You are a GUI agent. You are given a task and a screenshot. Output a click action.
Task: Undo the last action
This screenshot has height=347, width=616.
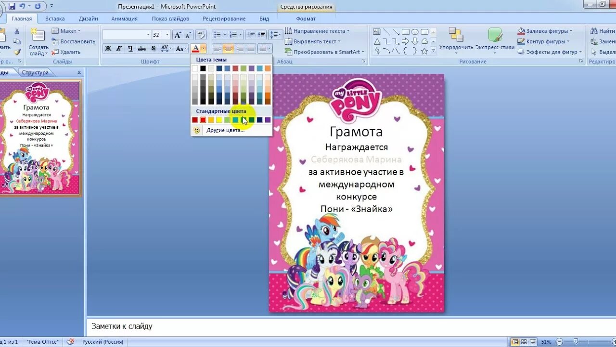point(22,6)
